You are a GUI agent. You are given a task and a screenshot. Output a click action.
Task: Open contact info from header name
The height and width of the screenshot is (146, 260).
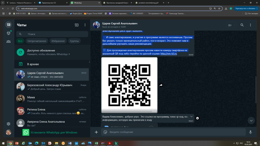tap(120, 23)
